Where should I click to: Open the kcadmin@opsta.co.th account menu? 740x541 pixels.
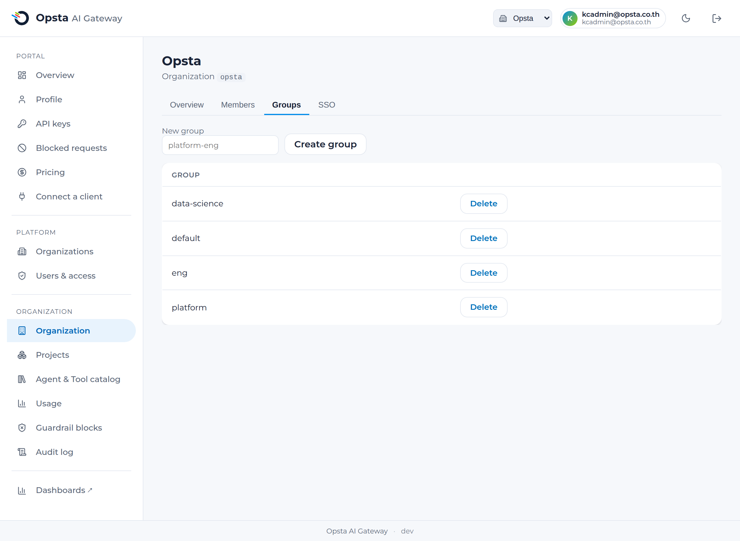613,18
